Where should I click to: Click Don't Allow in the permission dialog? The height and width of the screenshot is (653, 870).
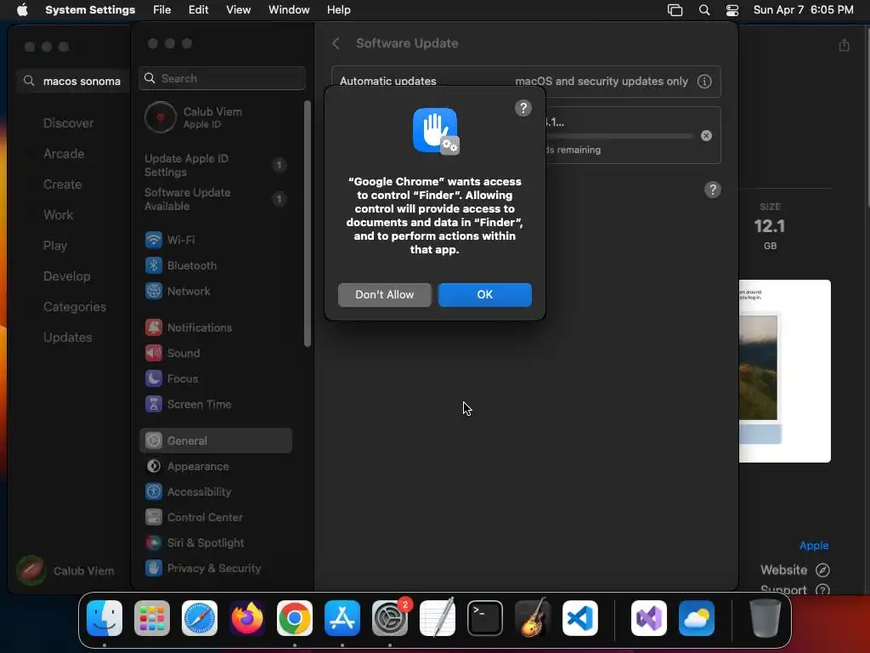pos(384,294)
